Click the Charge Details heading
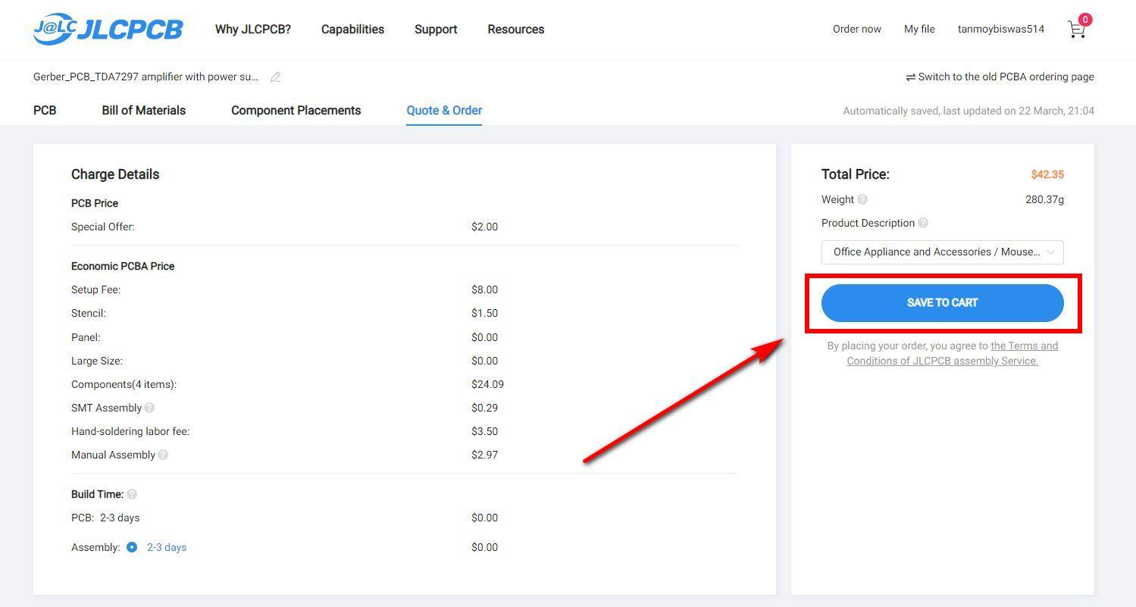Viewport: 1136px width, 607px height. click(115, 174)
